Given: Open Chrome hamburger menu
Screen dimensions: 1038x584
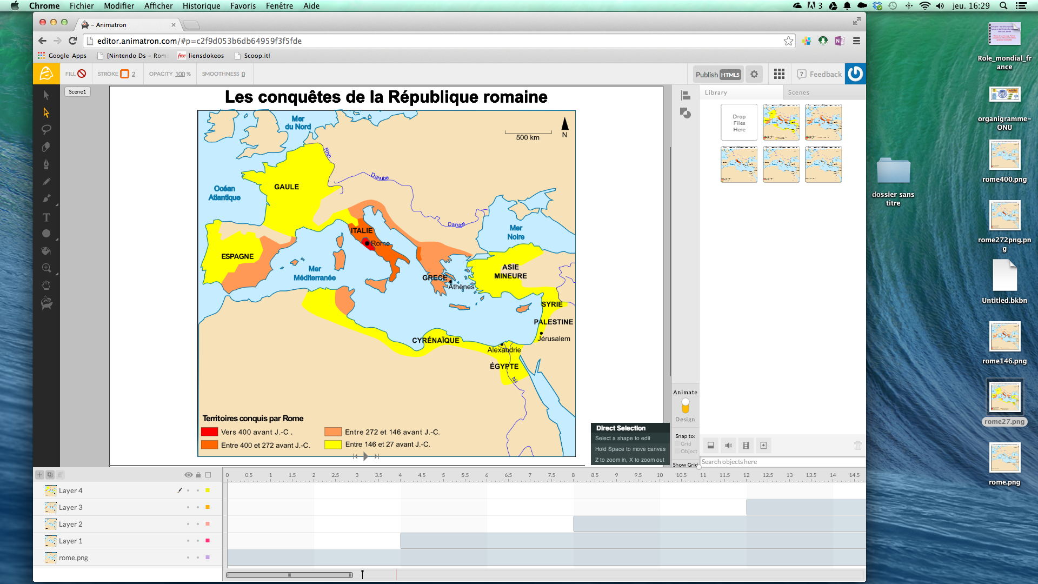Looking at the screenshot, I should 856,41.
